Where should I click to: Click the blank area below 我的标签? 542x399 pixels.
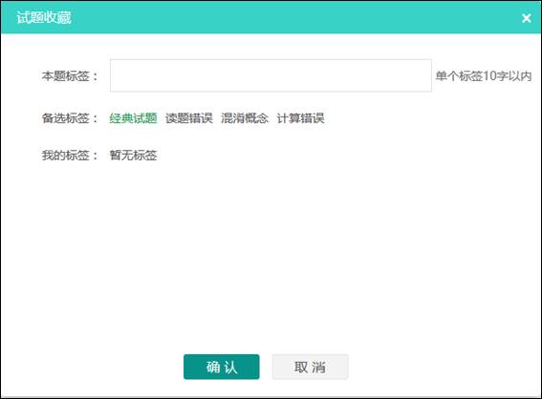click(271, 256)
